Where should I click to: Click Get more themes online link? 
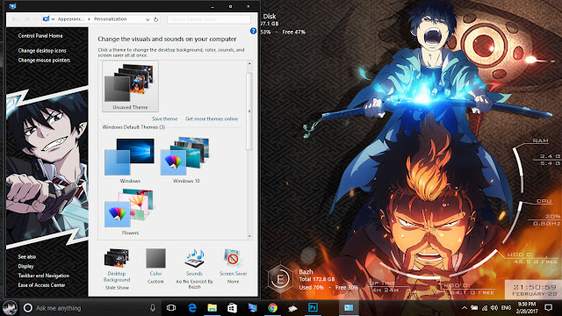[212, 119]
